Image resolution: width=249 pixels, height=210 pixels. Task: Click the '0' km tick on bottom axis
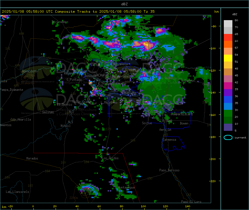tap(33, 206)
